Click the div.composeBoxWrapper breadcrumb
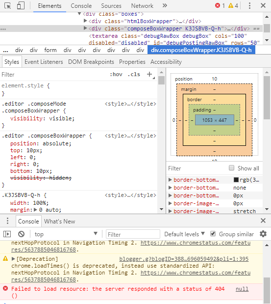Image resolution: width=271 pixels, height=304 pixels. (x=201, y=50)
